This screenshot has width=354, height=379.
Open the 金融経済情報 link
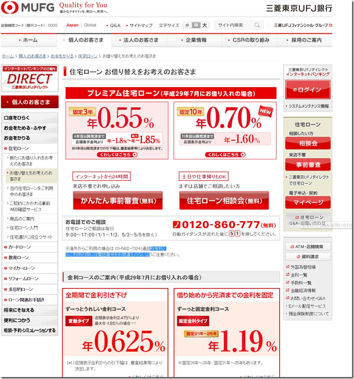click(x=301, y=290)
